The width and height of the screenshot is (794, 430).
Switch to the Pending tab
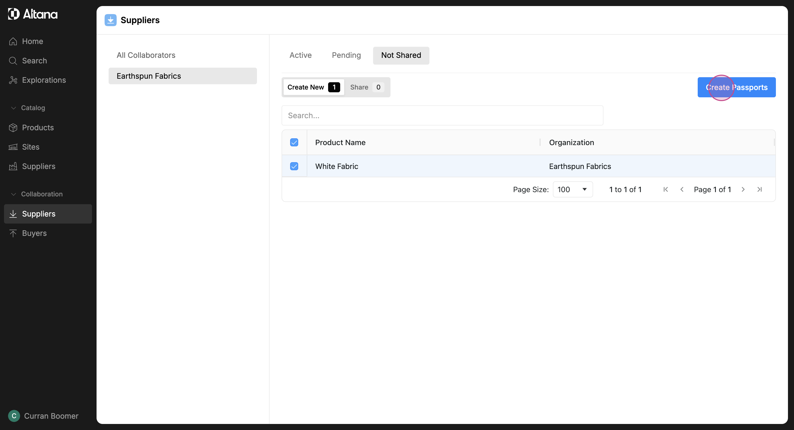[x=346, y=55]
